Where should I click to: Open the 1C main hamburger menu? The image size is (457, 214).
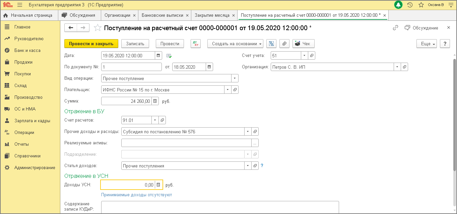click(x=19, y=5)
